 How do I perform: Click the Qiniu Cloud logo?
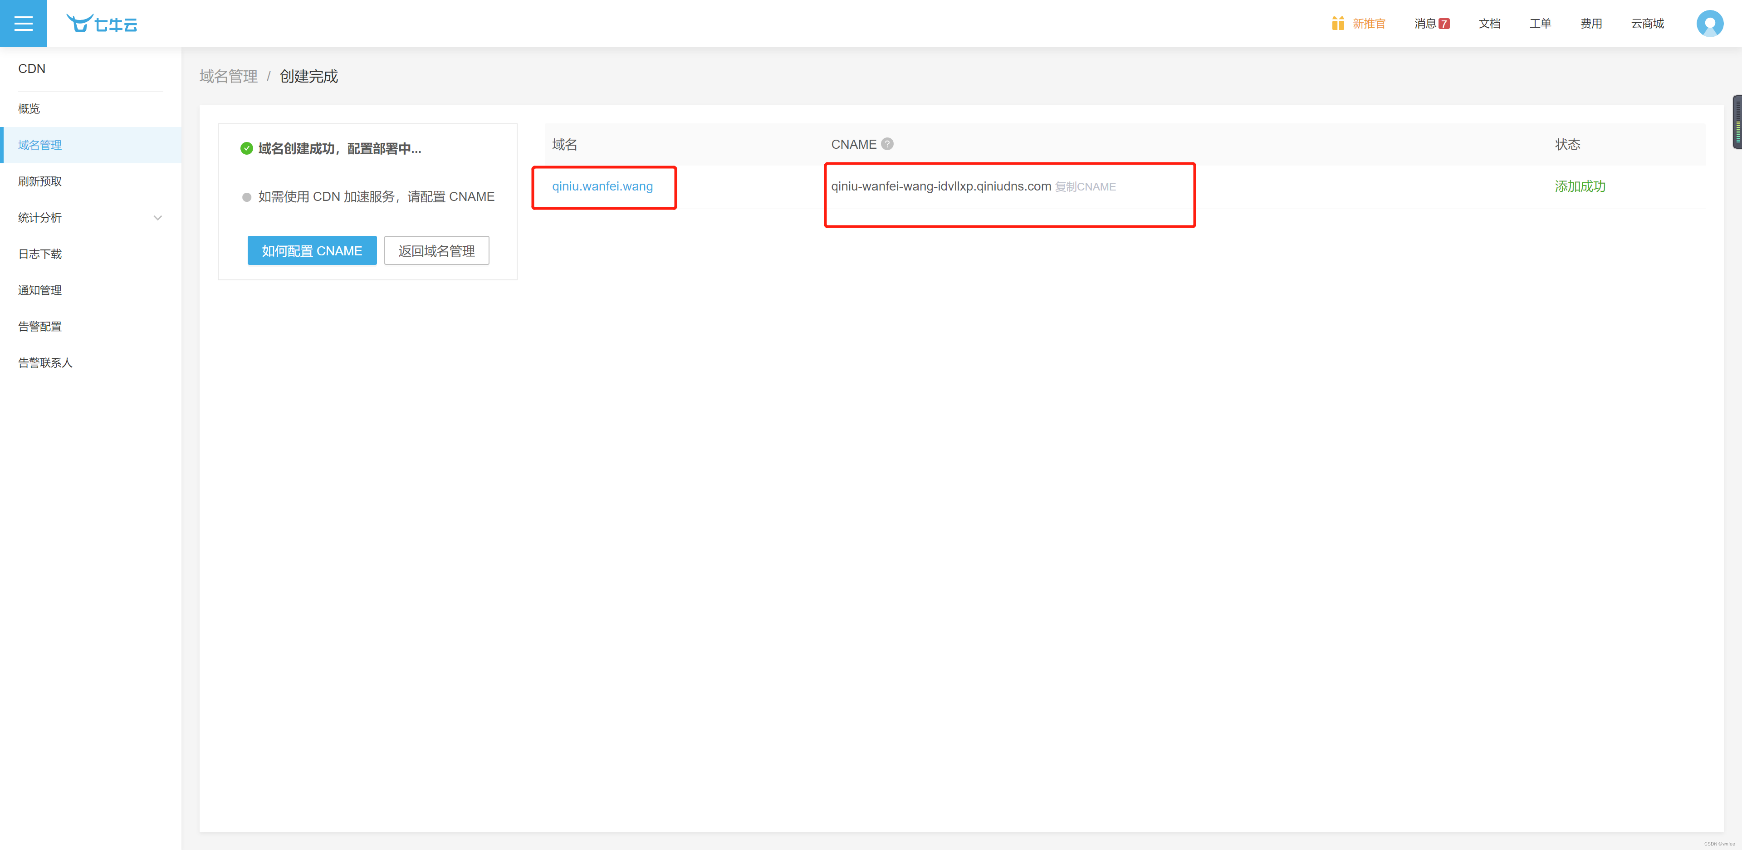[102, 24]
